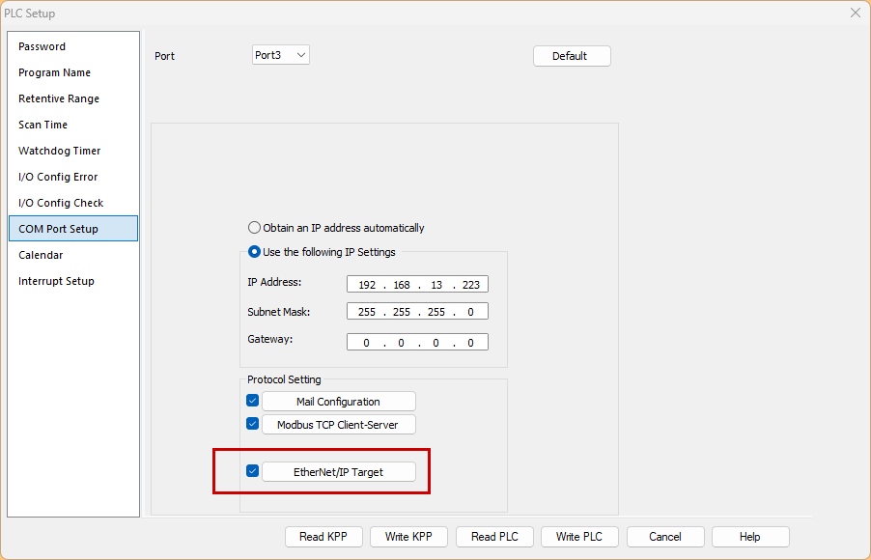This screenshot has width=871, height=560.
Task: Open Mail Configuration settings
Action: click(338, 401)
